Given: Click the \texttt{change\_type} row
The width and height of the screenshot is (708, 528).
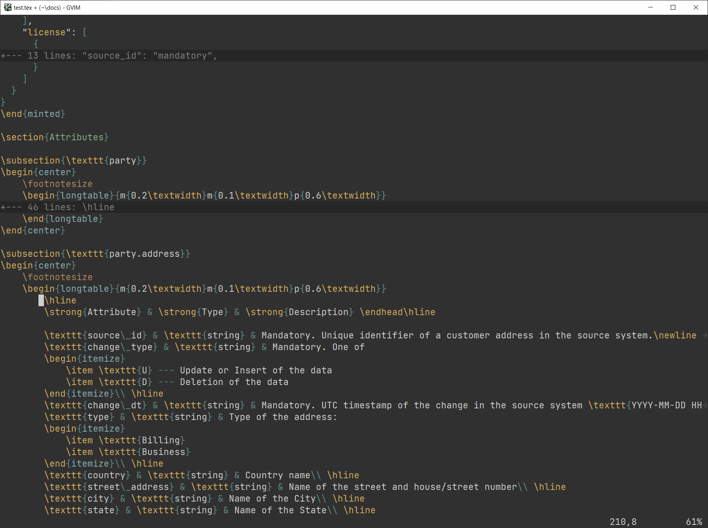Looking at the screenshot, I should click(x=204, y=347).
